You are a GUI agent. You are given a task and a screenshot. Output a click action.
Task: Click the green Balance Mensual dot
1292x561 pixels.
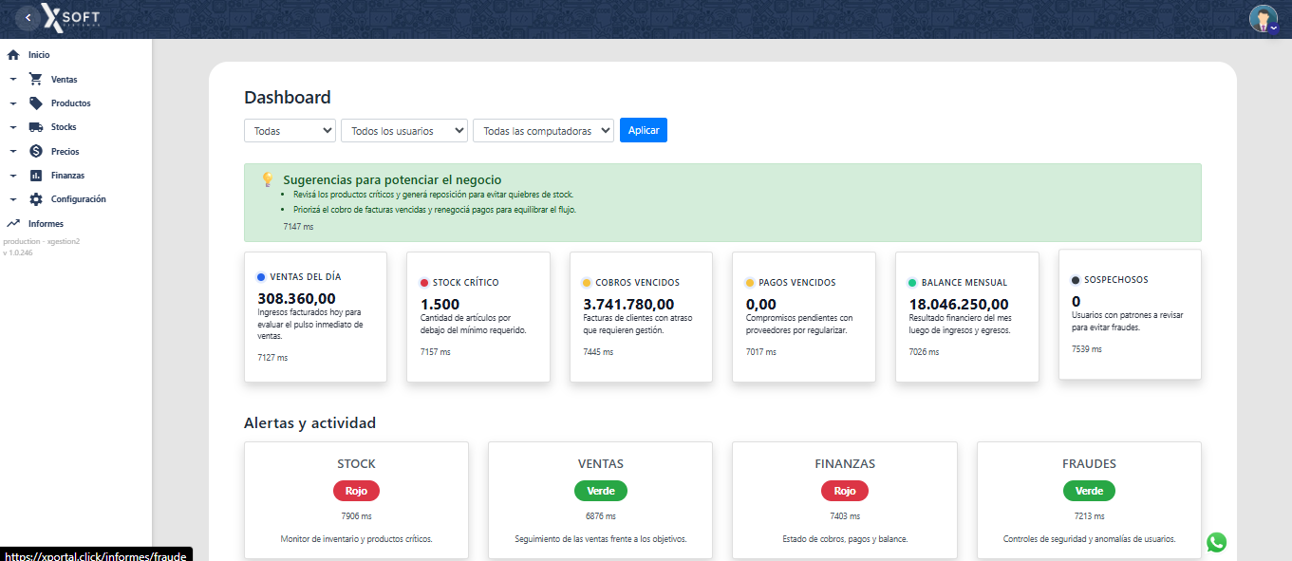912,283
